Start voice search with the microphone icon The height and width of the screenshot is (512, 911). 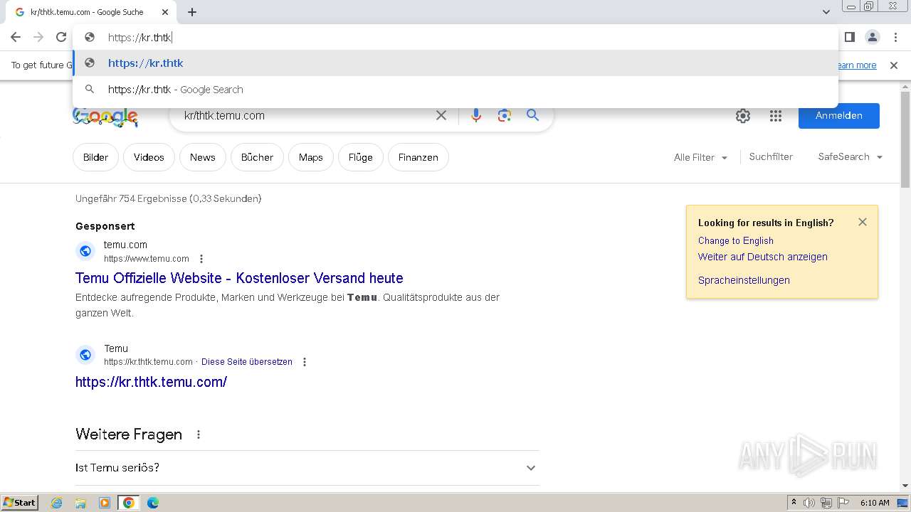[476, 115]
